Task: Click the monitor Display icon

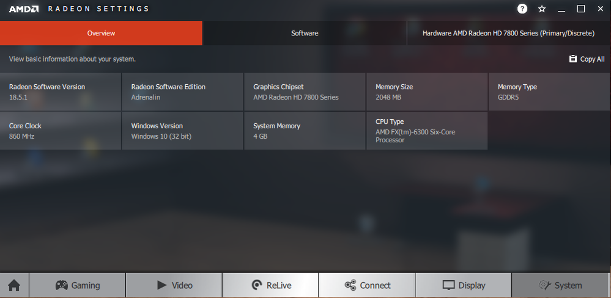Action: click(x=448, y=285)
